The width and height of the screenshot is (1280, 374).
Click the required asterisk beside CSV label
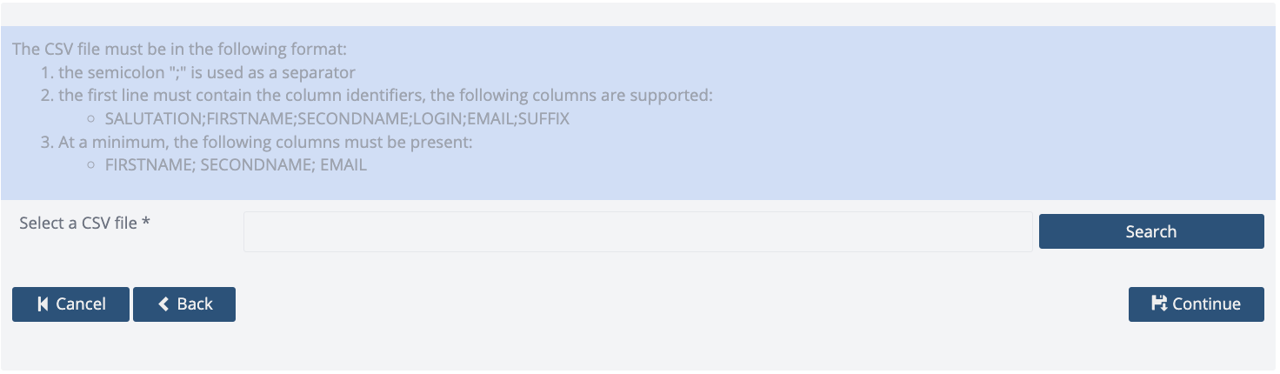point(146,223)
